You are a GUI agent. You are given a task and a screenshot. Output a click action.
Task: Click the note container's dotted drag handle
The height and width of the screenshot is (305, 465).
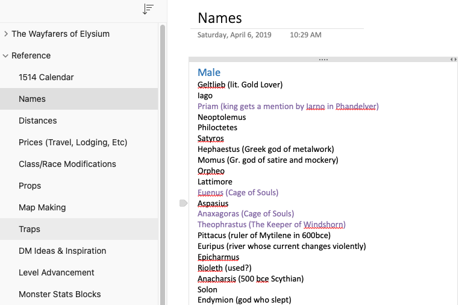click(x=323, y=59)
